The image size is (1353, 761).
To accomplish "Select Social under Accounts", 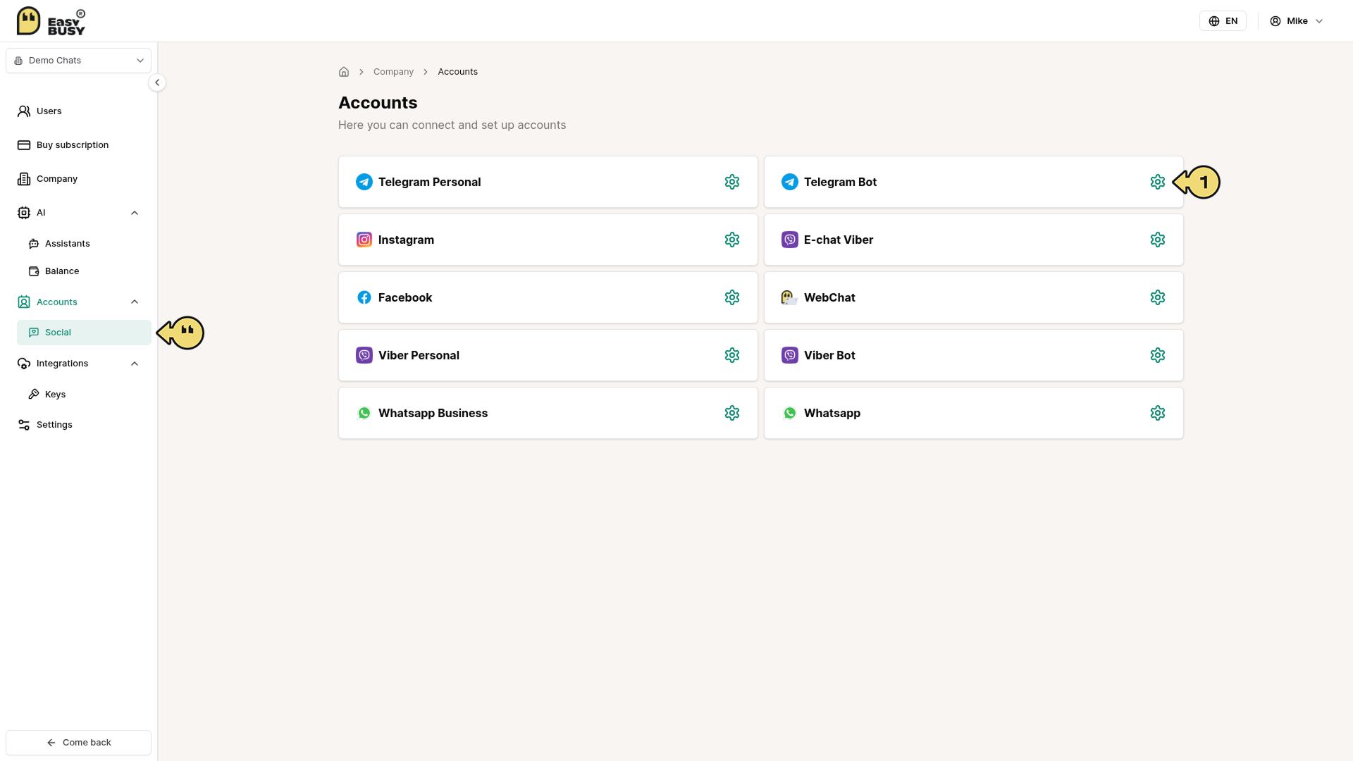I will [84, 333].
